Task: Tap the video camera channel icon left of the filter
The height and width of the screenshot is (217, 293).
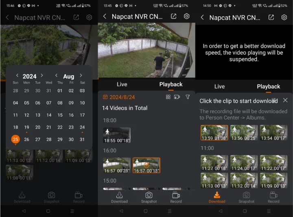Action: [177, 97]
